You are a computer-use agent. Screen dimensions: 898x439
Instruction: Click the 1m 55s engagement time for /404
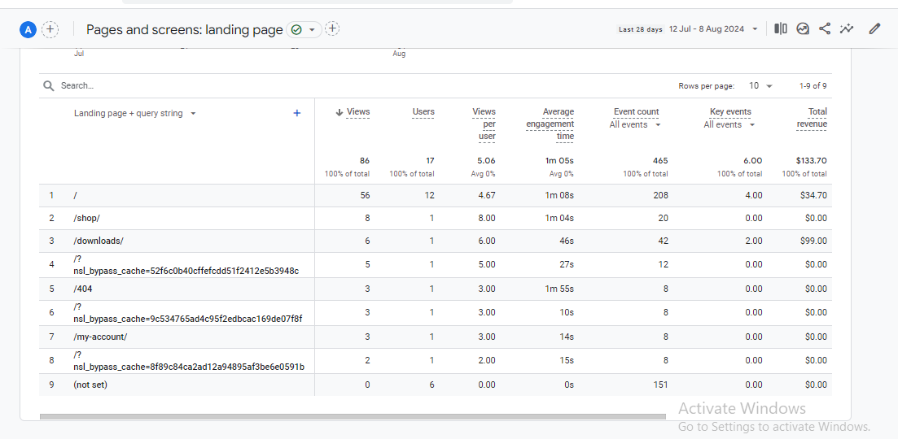(559, 289)
